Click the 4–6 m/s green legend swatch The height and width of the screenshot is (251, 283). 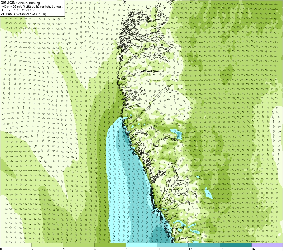coord(78,245)
